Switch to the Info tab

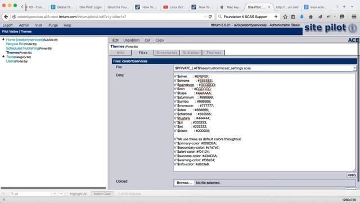120,52
